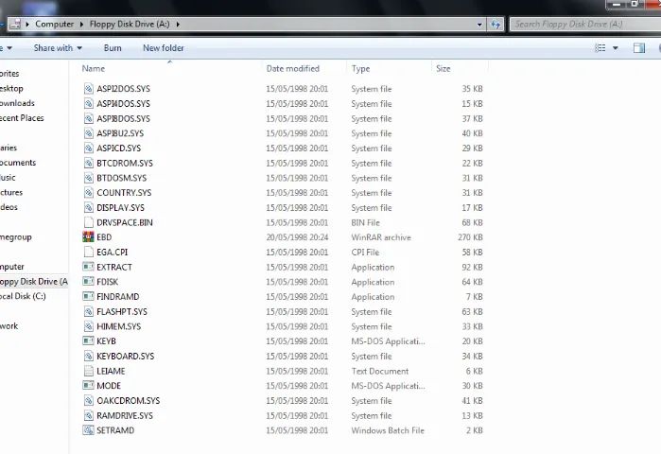
Task: Expand the address bar history dropdown
Action: (x=479, y=25)
